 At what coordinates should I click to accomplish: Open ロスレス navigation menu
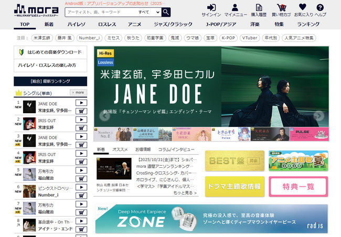click(107, 24)
